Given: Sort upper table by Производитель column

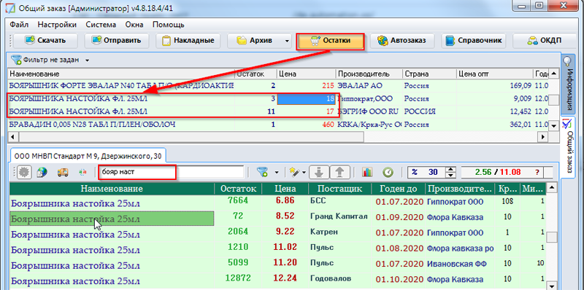Looking at the screenshot, I should [x=369, y=74].
